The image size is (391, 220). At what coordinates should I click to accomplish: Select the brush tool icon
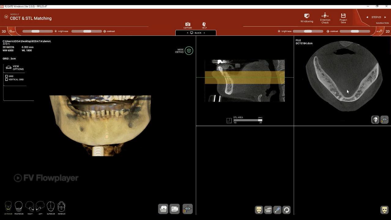(x=277, y=210)
